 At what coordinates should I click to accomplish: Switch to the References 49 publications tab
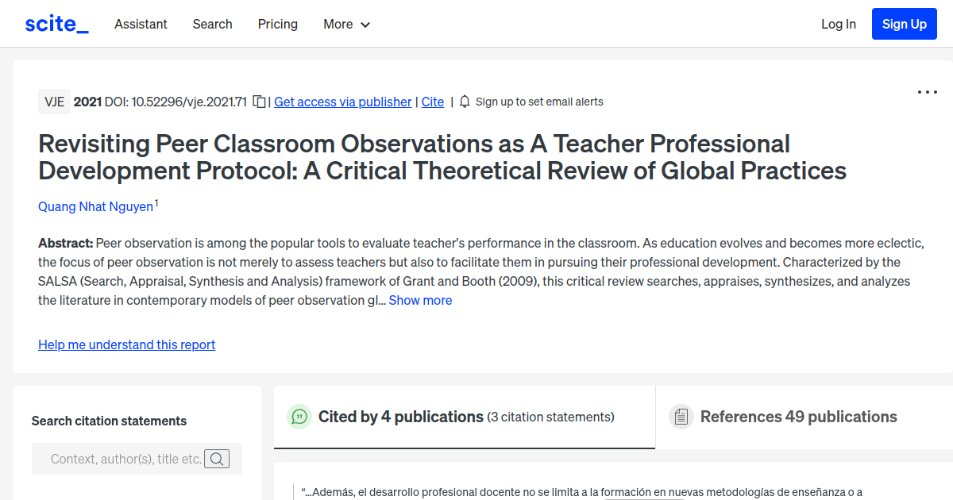[798, 416]
